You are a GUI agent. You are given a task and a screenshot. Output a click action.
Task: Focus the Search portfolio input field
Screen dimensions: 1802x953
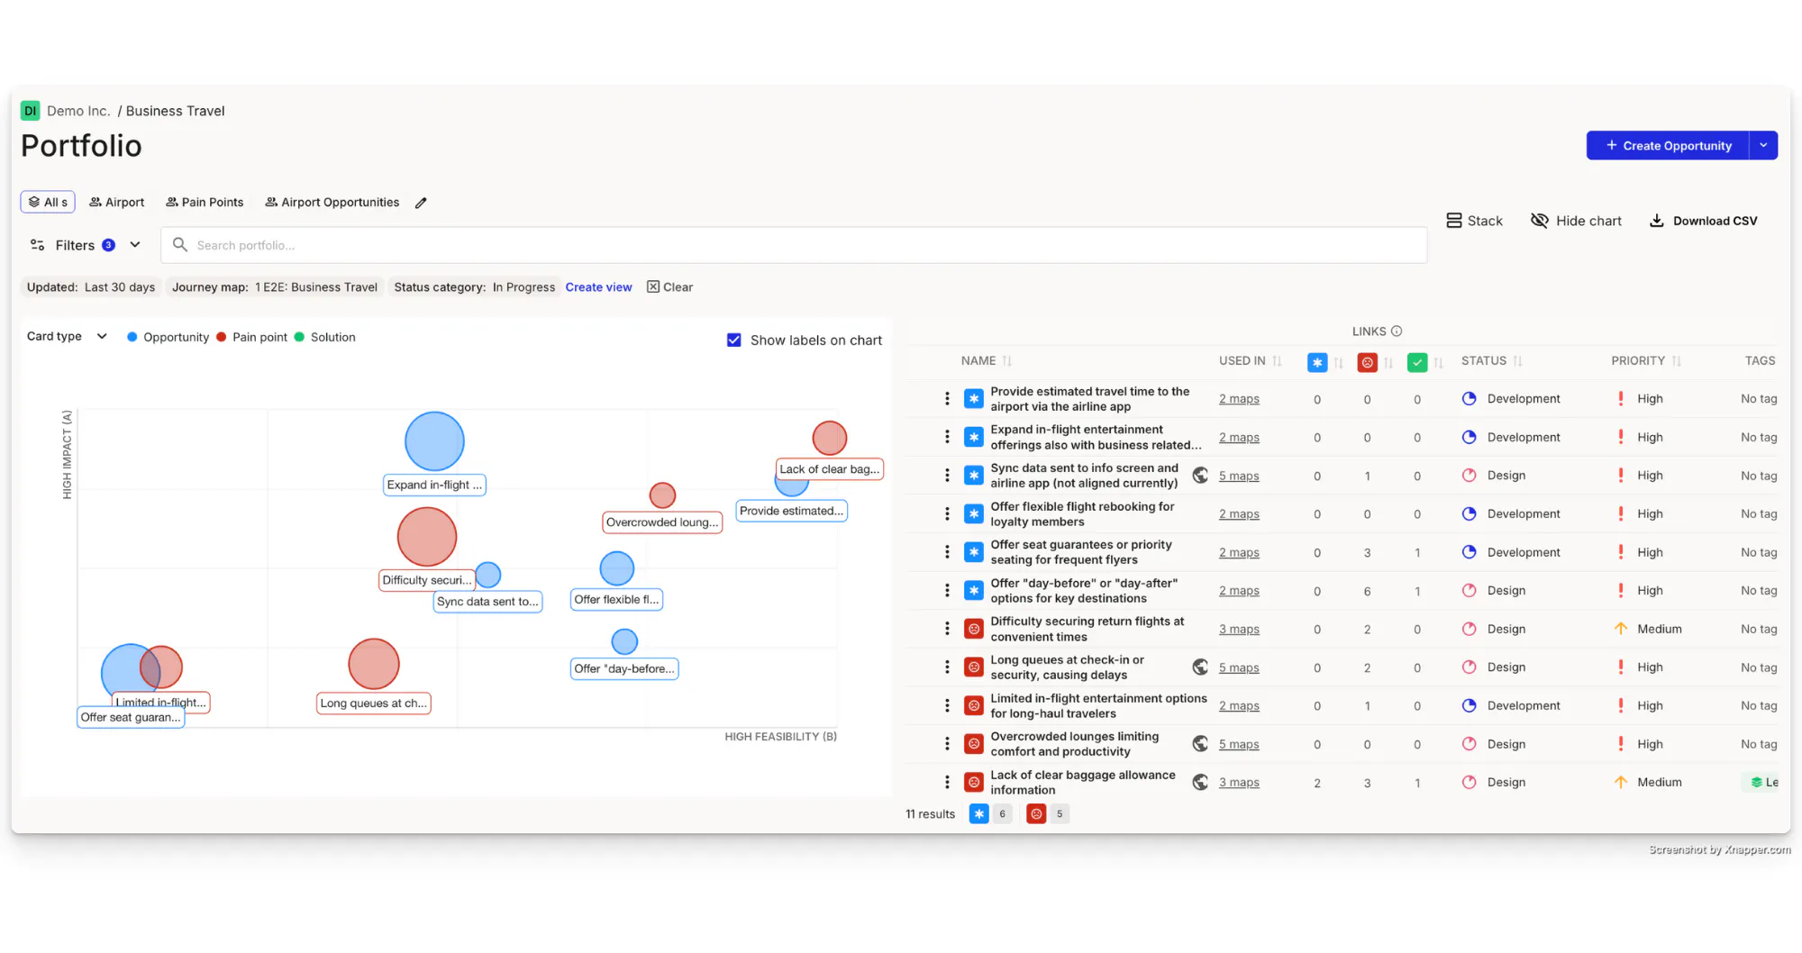pos(794,245)
